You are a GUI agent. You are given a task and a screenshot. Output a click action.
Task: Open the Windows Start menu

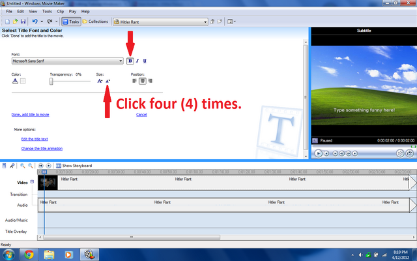click(8, 254)
